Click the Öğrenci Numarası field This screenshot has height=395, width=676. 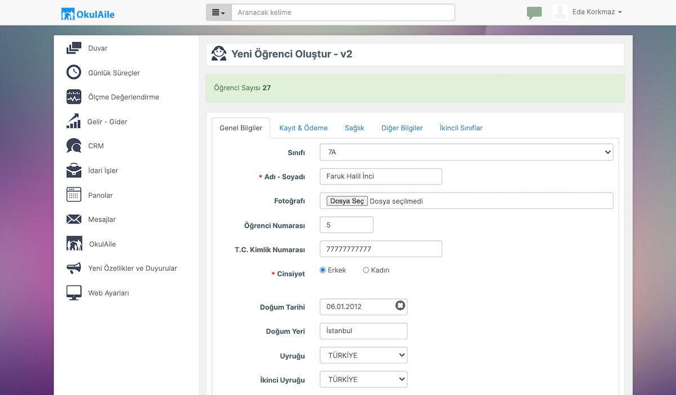346,225
